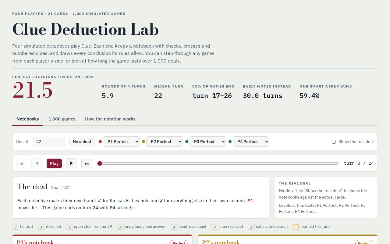Click the 'Deal #42' label beside 'The deal'

(x=60, y=188)
